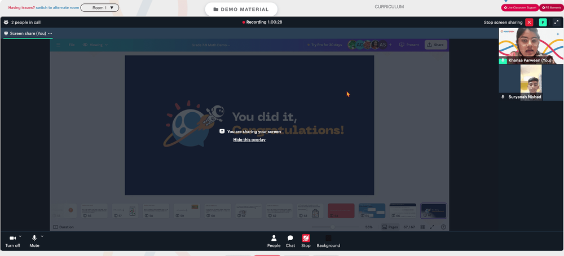
Task: Click the green P participant icon
Action: point(543,23)
